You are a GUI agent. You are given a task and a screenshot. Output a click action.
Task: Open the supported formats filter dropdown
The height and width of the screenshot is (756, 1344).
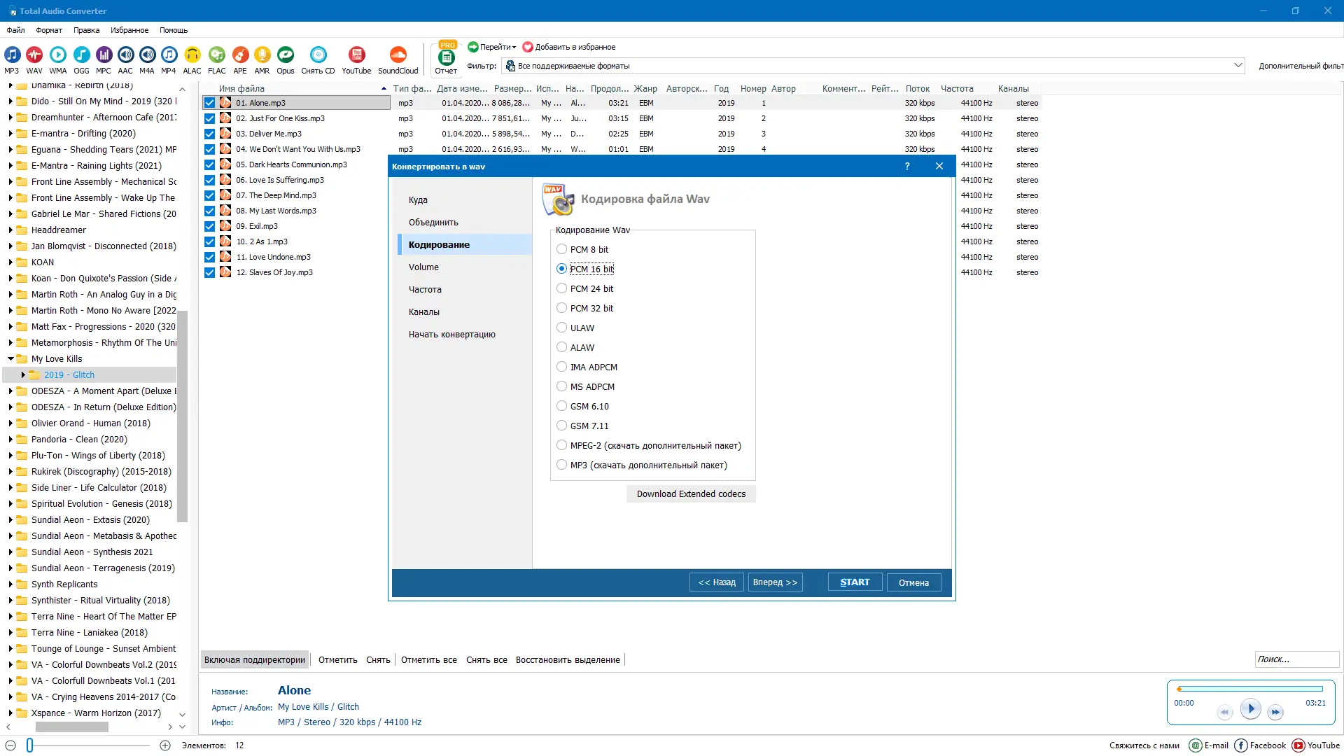(1238, 66)
